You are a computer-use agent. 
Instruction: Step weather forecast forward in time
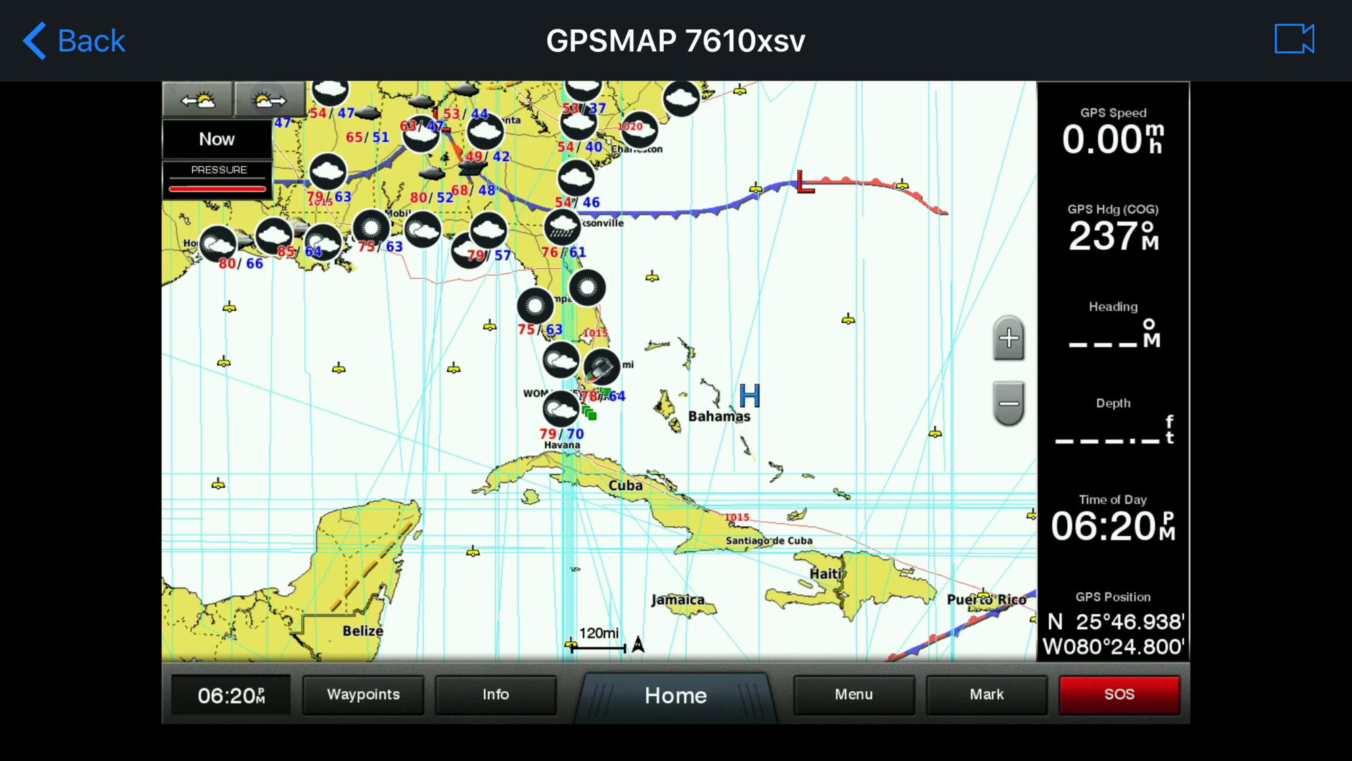click(269, 100)
